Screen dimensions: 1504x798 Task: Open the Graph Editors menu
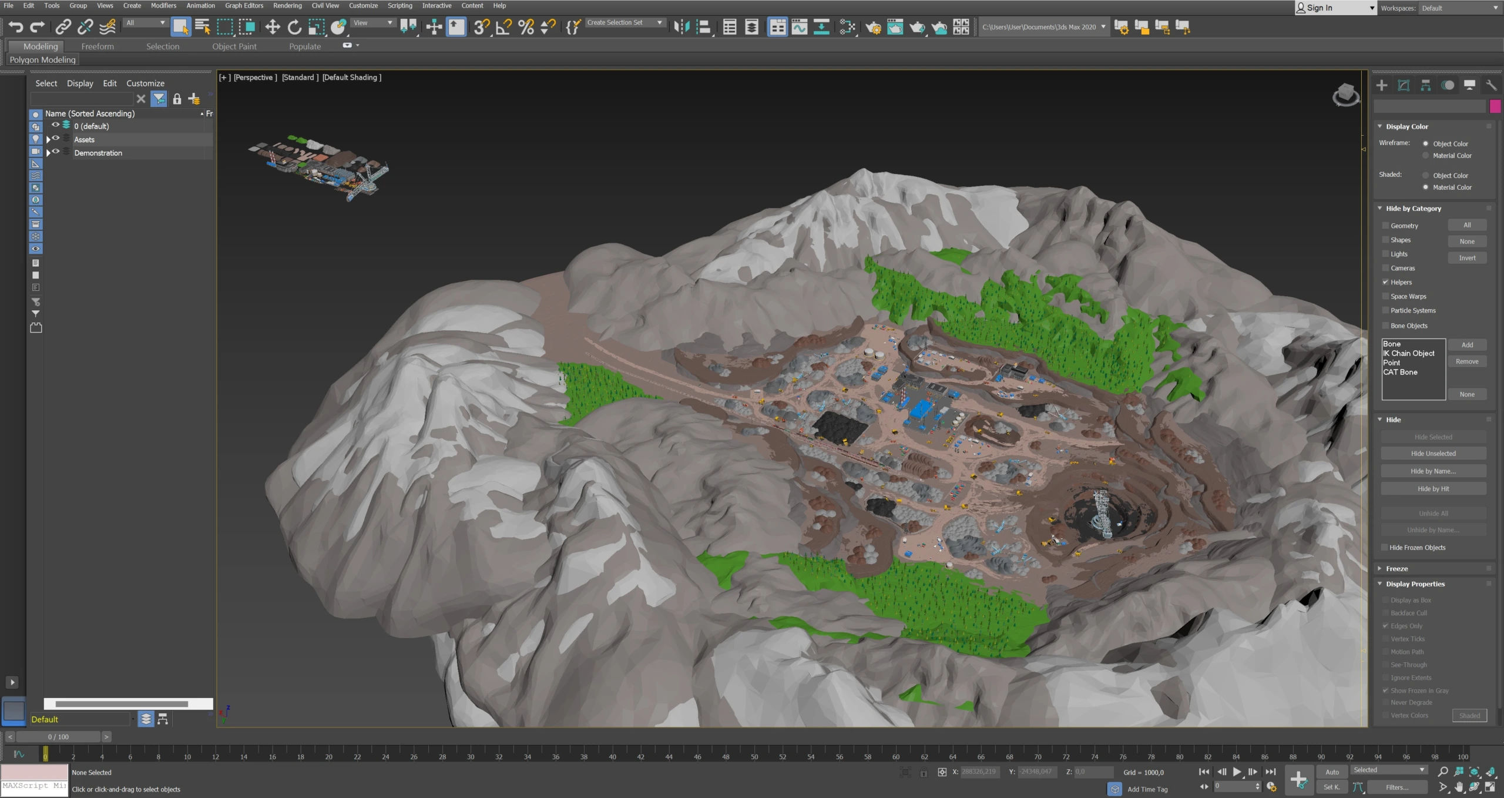(x=244, y=6)
